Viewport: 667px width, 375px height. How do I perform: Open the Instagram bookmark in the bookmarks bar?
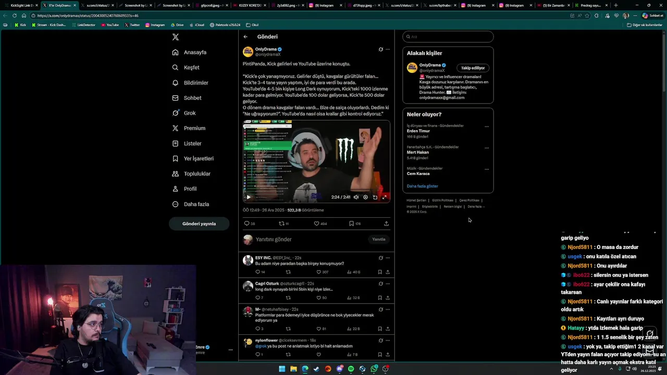(155, 25)
